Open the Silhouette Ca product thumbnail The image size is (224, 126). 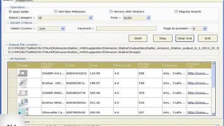[x=23, y=111]
